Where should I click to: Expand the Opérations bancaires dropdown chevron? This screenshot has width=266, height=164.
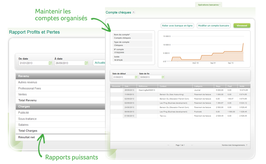click(x=220, y=5)
